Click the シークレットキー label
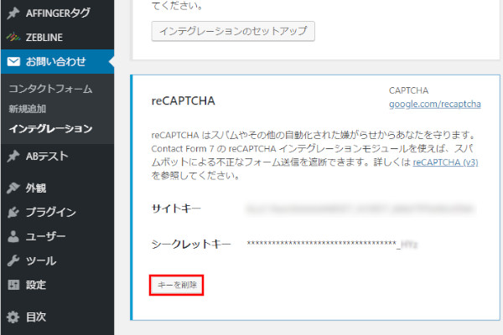Screen dimensions: 503x335 (191, 245)
